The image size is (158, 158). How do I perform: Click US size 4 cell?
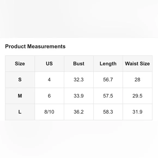(x=49, y=80)
